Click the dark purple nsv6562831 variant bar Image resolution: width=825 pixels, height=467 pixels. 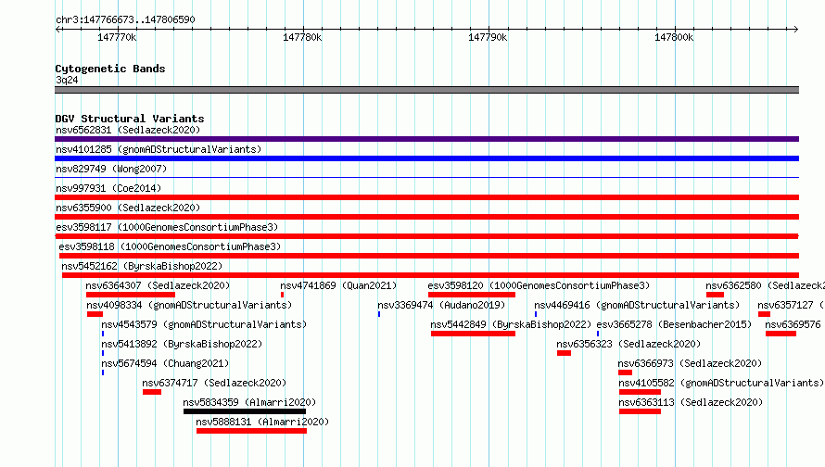point(426,139)
